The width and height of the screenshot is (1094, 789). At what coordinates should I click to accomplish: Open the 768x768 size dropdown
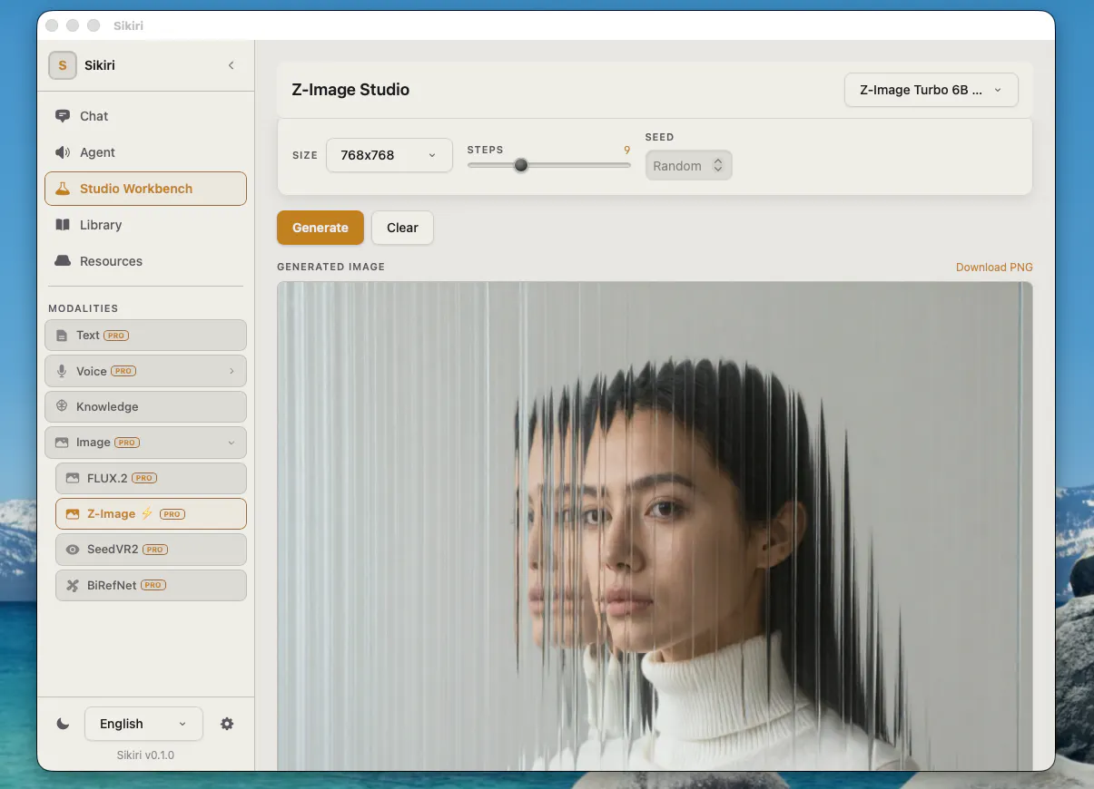pyautogui.click(x=389, y=155)
